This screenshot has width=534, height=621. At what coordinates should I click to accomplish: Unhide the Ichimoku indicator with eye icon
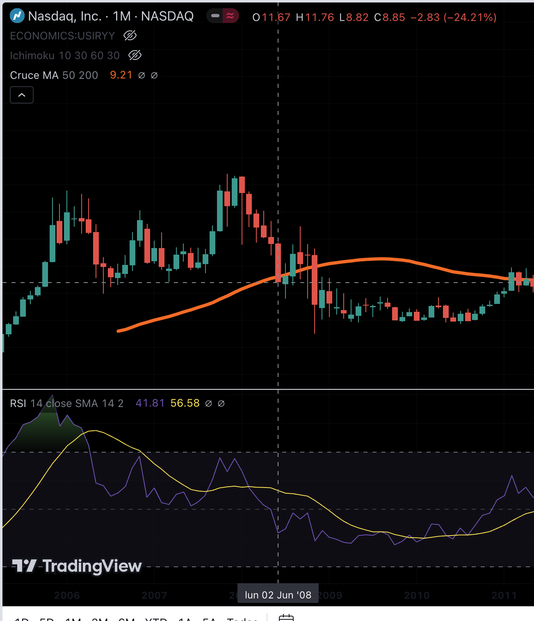(135, 55)
